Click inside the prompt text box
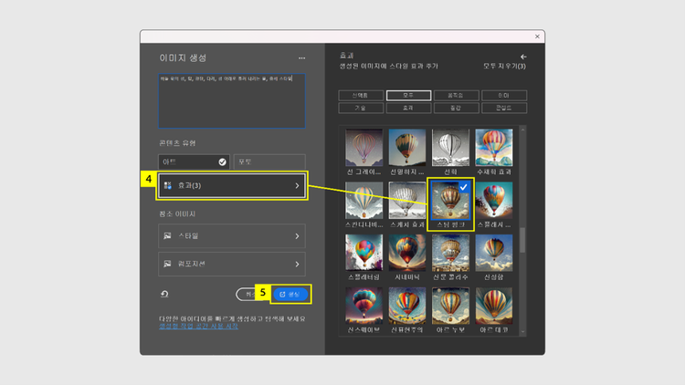685x385 pixels. (232, 101)
